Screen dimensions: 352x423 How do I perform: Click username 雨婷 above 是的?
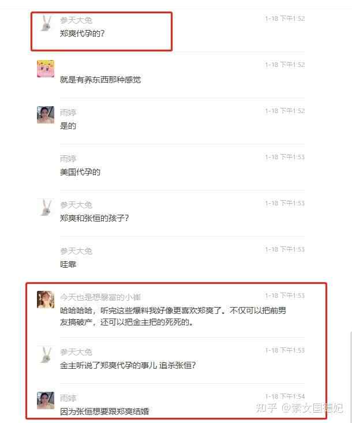click(x=68, y=113)
